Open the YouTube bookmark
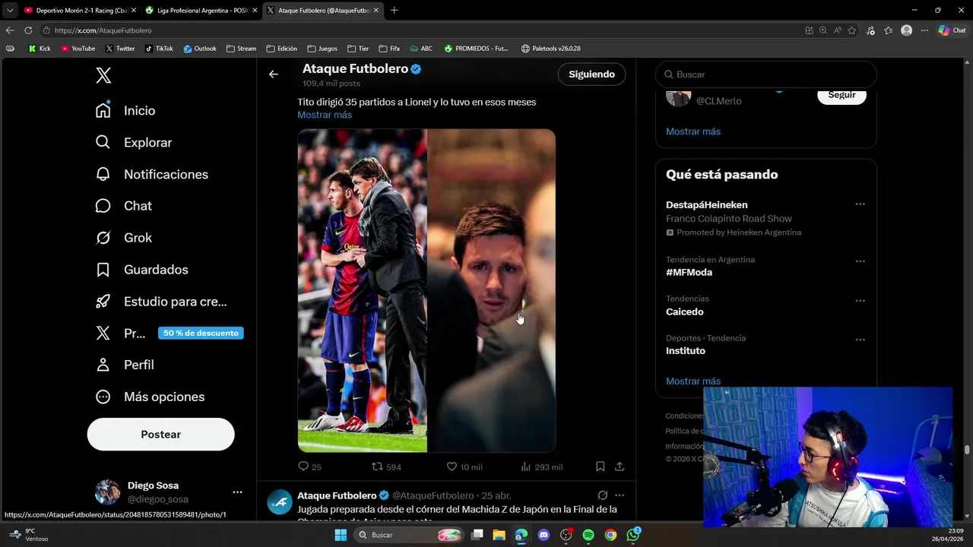The height and width of the screenshot is (547, 973). (78, 49)
